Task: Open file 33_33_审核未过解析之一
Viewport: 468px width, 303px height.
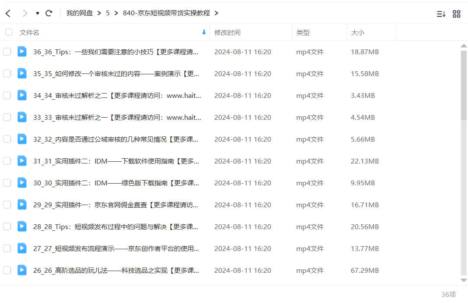Action: (x=117, y=118)
